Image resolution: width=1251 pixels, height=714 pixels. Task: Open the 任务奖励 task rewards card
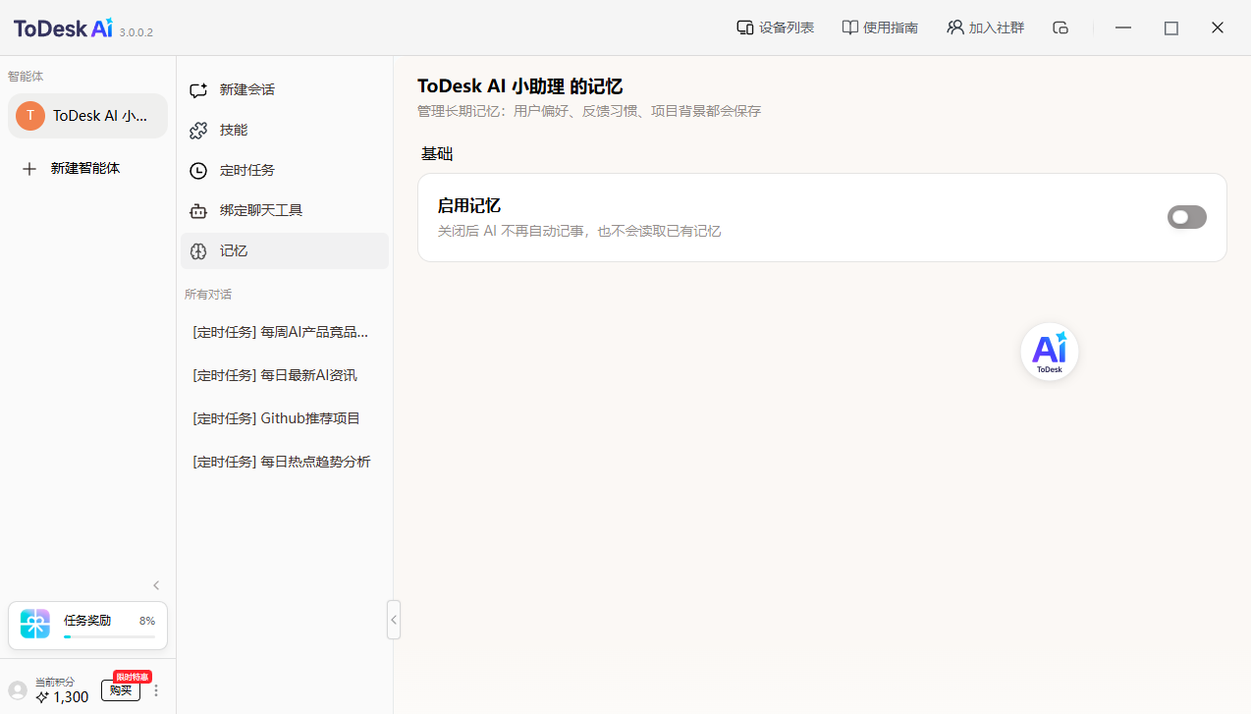(x=88, y=626)
